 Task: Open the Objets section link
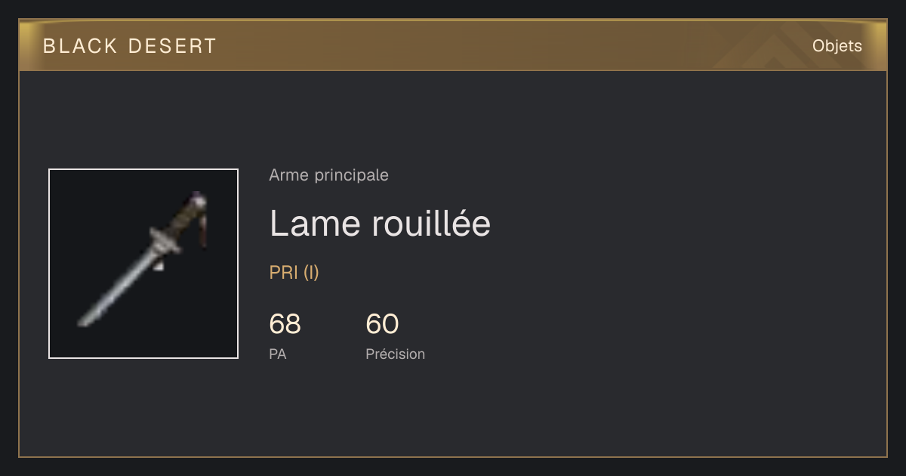[837, 46]
